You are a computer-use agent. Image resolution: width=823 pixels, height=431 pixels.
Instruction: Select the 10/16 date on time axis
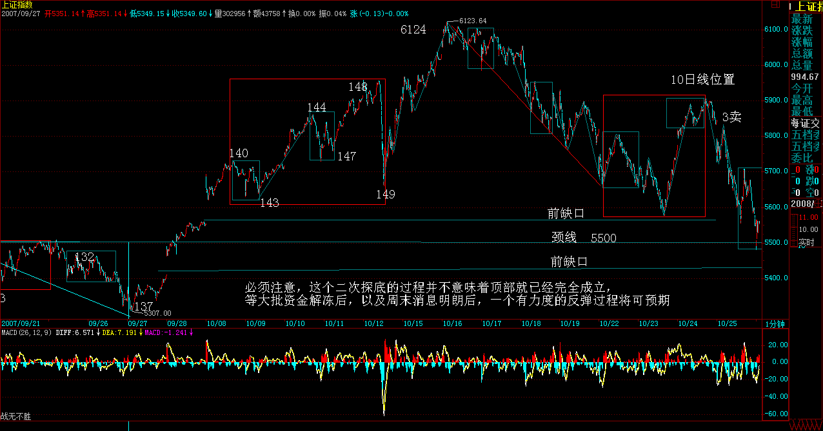pos(451,323)
